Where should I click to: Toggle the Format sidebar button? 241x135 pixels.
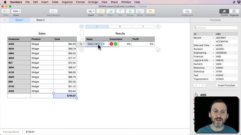pyautogui.click(x=224, y=11)
